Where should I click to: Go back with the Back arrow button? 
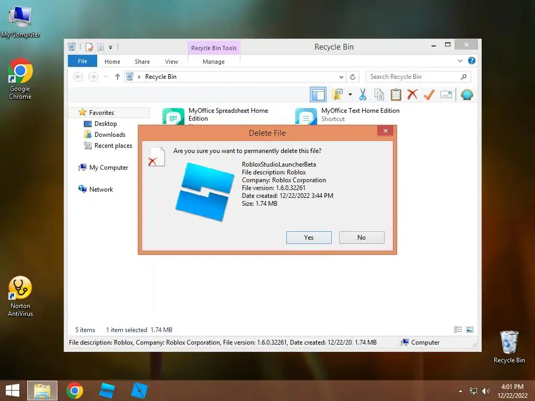(x=78, y=77)
